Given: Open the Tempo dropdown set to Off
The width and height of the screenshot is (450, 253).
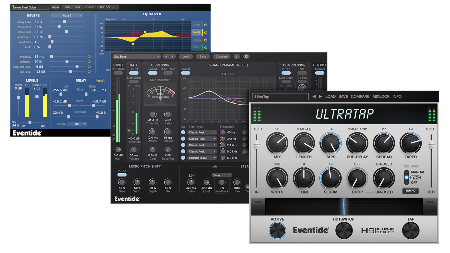Looking at the screenshot, I should pyautogui.click(x=77, y=124).
